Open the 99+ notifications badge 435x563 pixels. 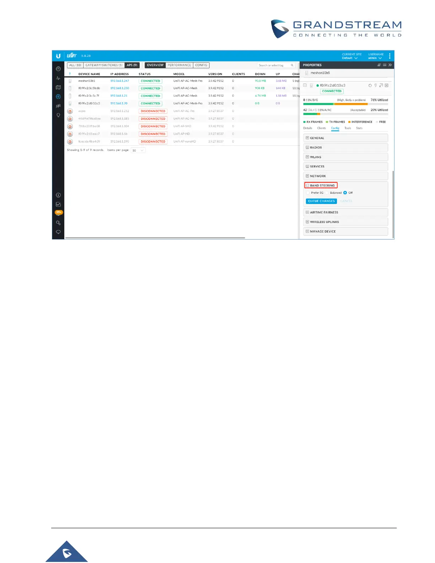[x=59, y=212]
